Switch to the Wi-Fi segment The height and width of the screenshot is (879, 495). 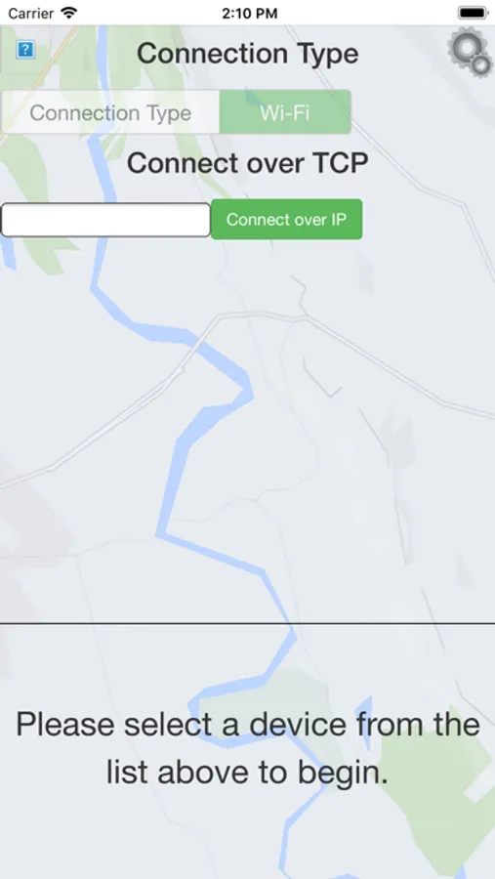pyautogui.click(x=285, y=112)
